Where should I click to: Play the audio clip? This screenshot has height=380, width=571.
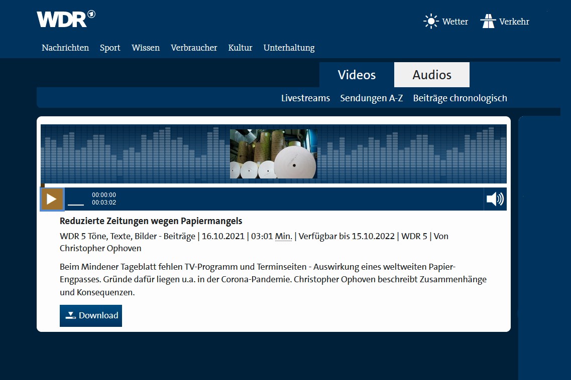click(x=52, y=199)
